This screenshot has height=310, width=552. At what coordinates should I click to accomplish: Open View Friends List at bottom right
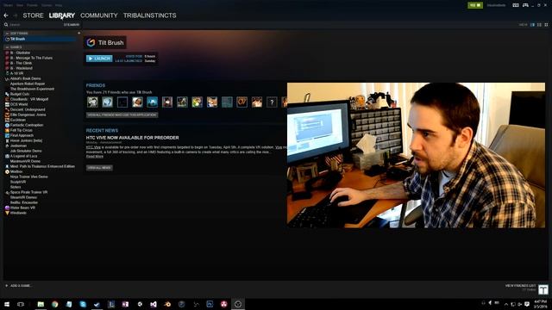coord(520,286)
